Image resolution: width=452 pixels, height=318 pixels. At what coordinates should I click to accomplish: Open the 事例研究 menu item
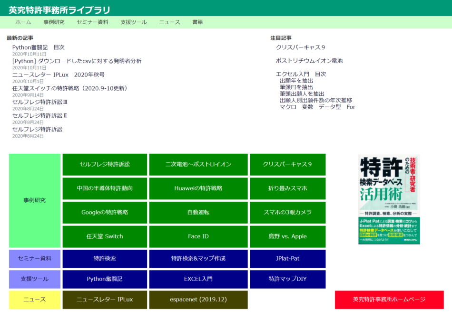[54, 22]
